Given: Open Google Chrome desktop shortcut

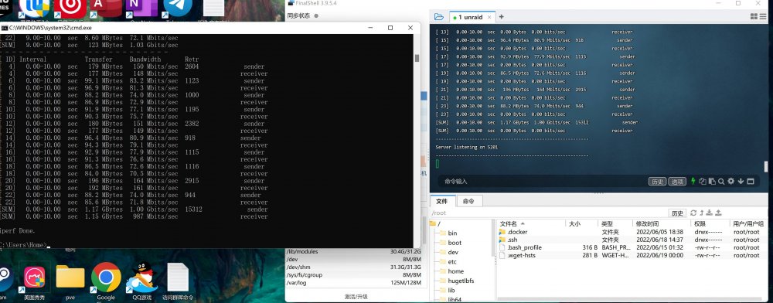Looking at the screenshot, I should [106, 281].
